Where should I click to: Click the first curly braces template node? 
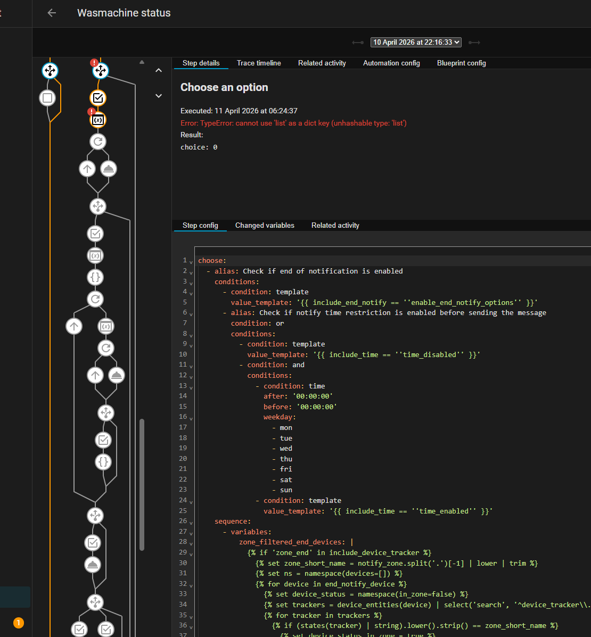(95, 277)
